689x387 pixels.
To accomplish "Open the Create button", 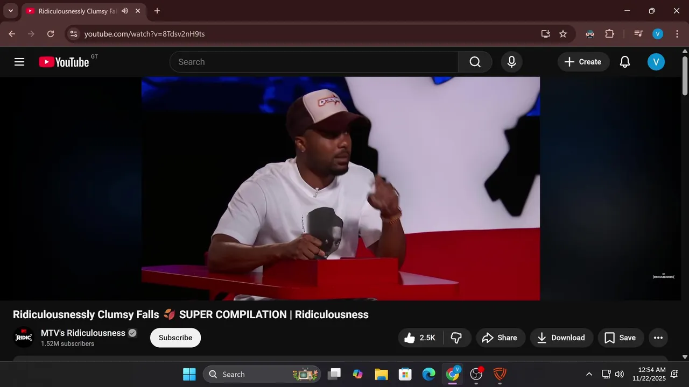I will pyautogui.click(x=583, y=62).
